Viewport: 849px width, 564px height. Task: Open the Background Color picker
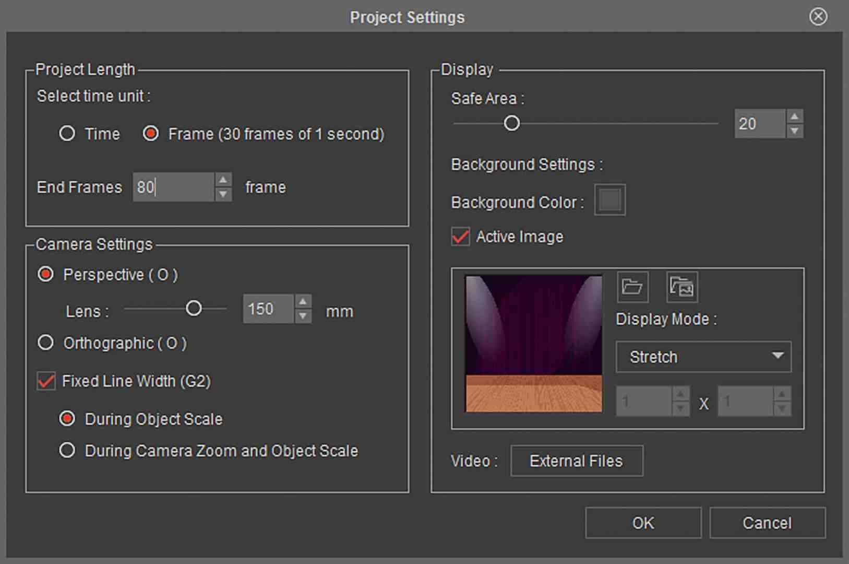click(609, 199)
